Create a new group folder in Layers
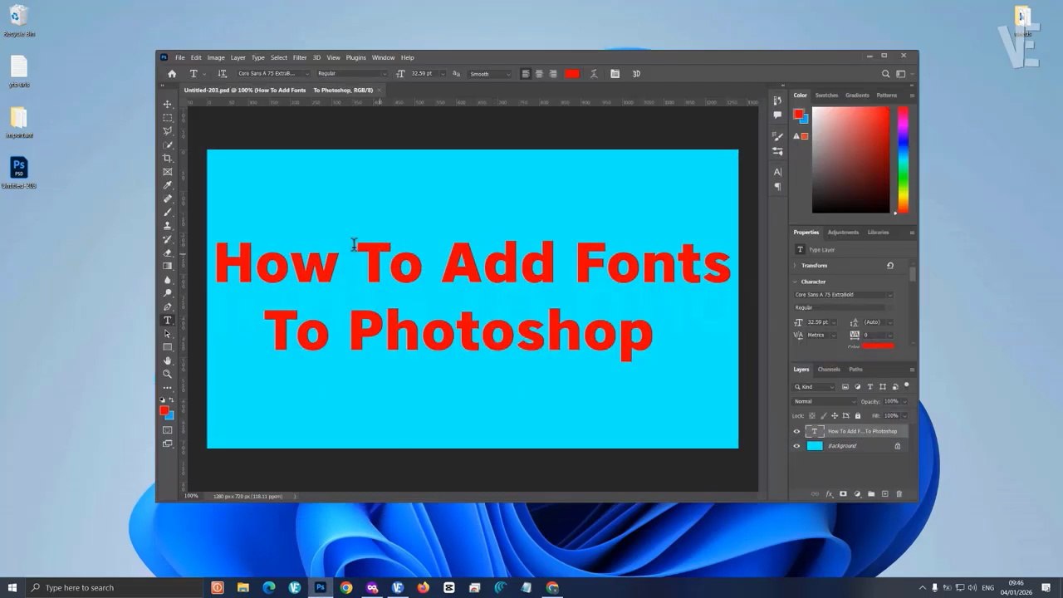This screenshot has width=1063, height=598. coord(871,494)
